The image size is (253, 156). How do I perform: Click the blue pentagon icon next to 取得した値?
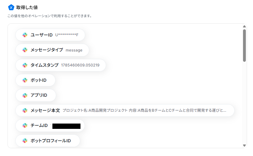point(11,7)
